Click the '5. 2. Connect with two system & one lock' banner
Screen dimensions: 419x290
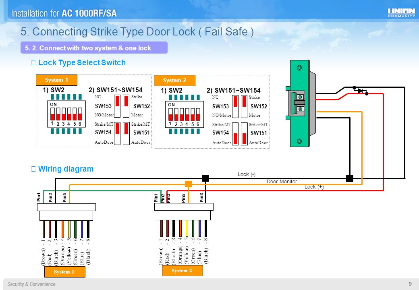(94, 48)
